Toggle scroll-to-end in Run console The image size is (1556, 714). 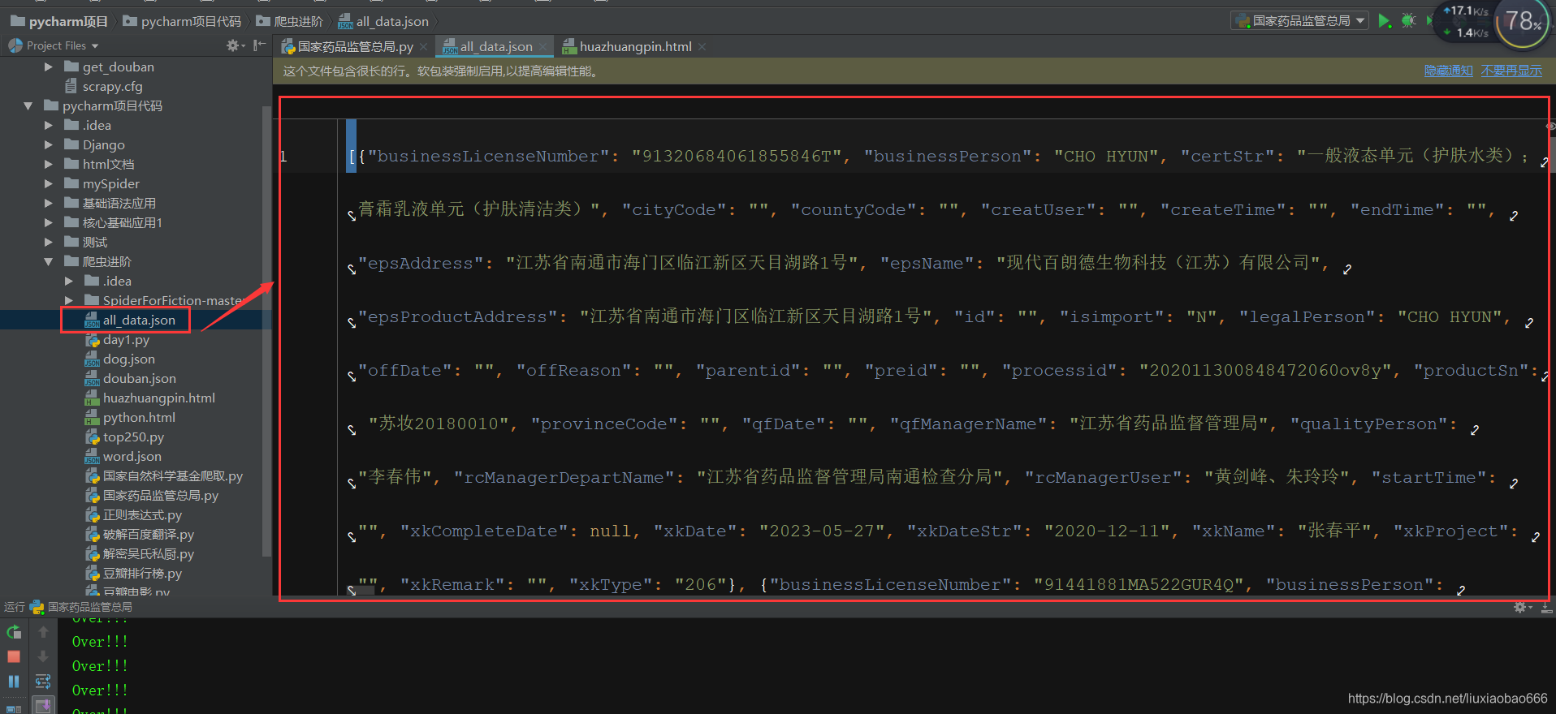(x=43, y=705)
